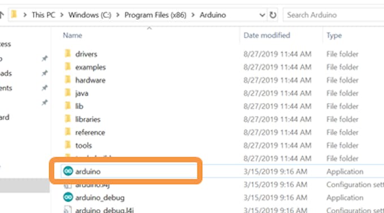Image resolution: width=384 pixels, height=213 pixels.
Task: Select the 'hardware' folder name
Action: pyautogui.click(x=90, y=80)
